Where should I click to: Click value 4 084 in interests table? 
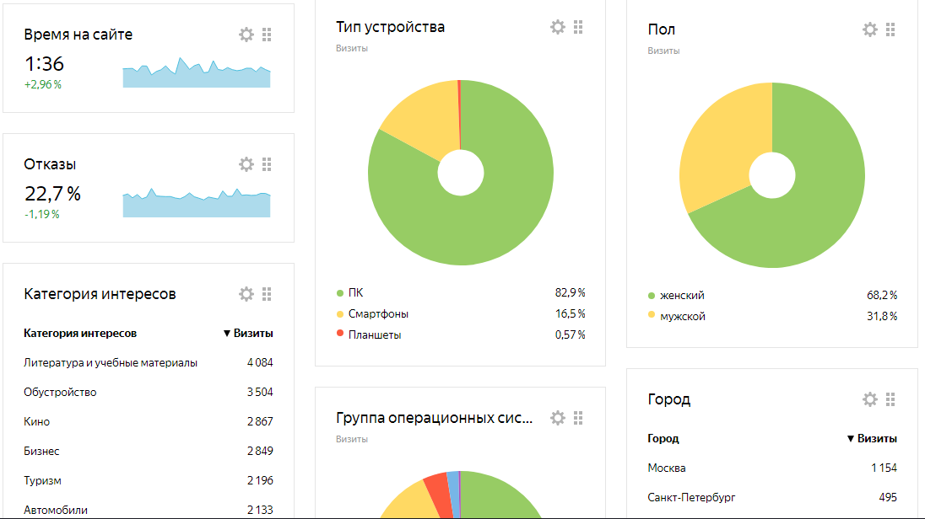(x=260, y=363)
